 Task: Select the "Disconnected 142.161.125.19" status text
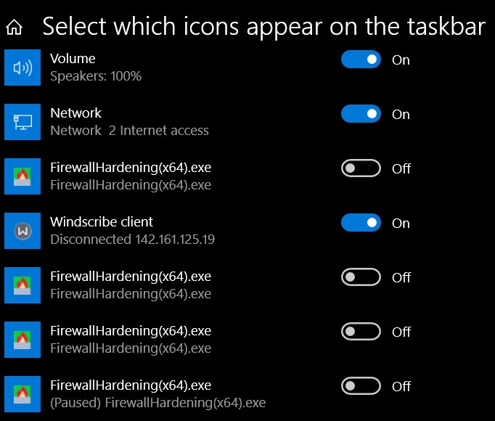point(132,240)
